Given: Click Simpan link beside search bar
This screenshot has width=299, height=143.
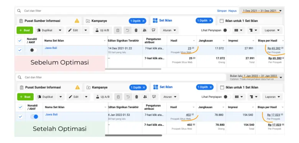Looking at the screenshot, I should point(222,11).
